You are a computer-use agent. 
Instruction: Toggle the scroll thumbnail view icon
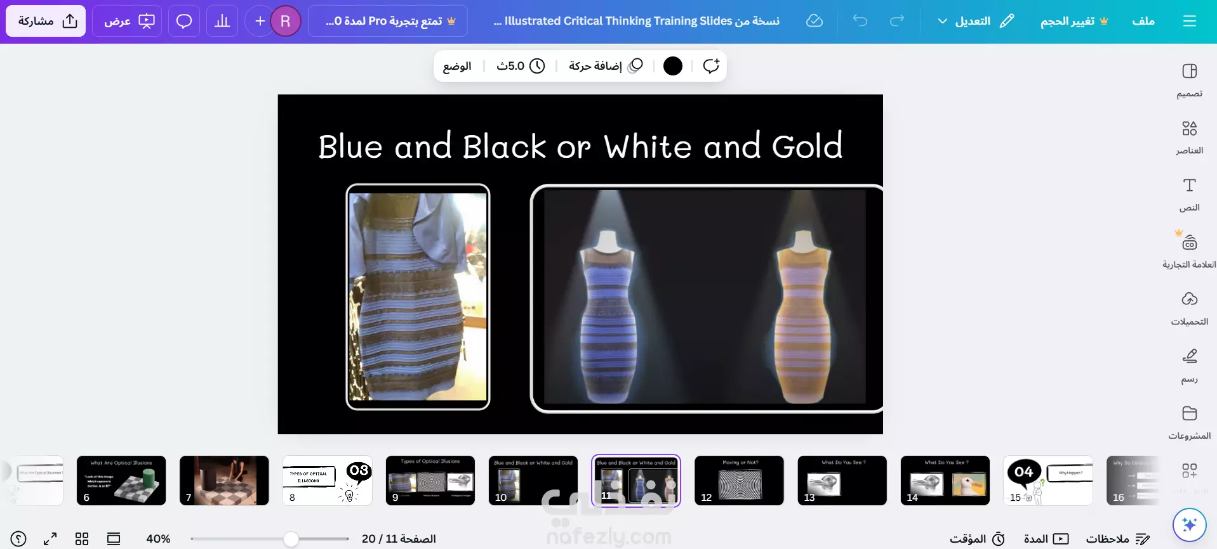pos(114,539)
